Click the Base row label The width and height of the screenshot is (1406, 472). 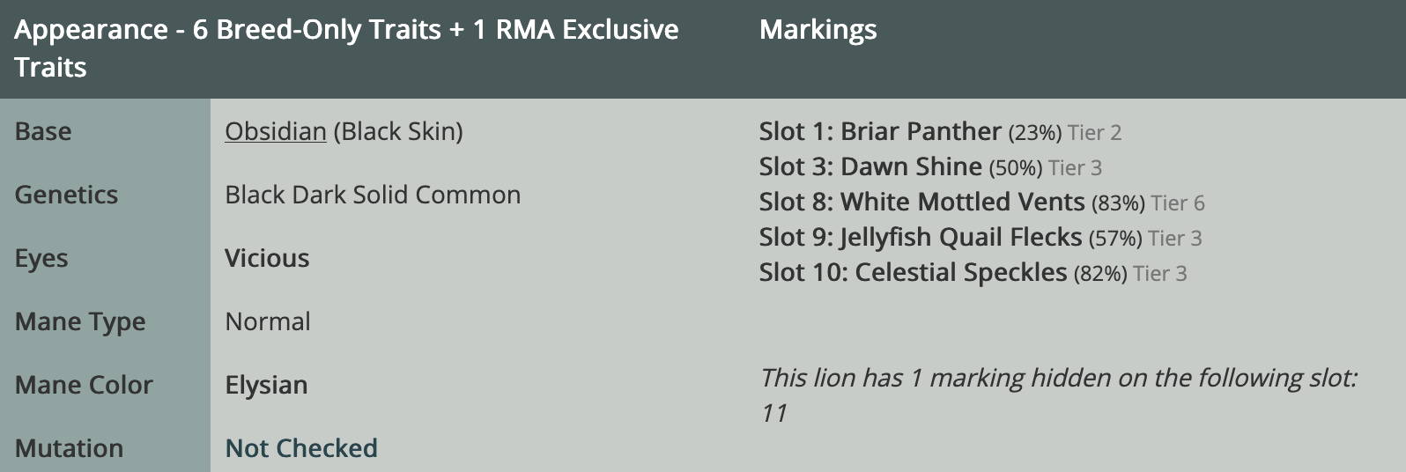[x=43, y=131]
